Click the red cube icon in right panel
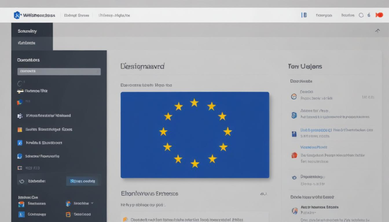The width and height of the screenshot is (389, 222). click(x=294, y=155)
